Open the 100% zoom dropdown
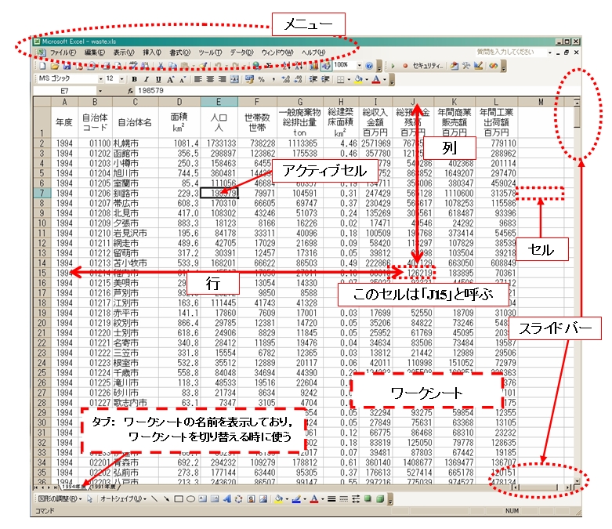The height and width of the screenshot is (529, 612). point(360,66)
